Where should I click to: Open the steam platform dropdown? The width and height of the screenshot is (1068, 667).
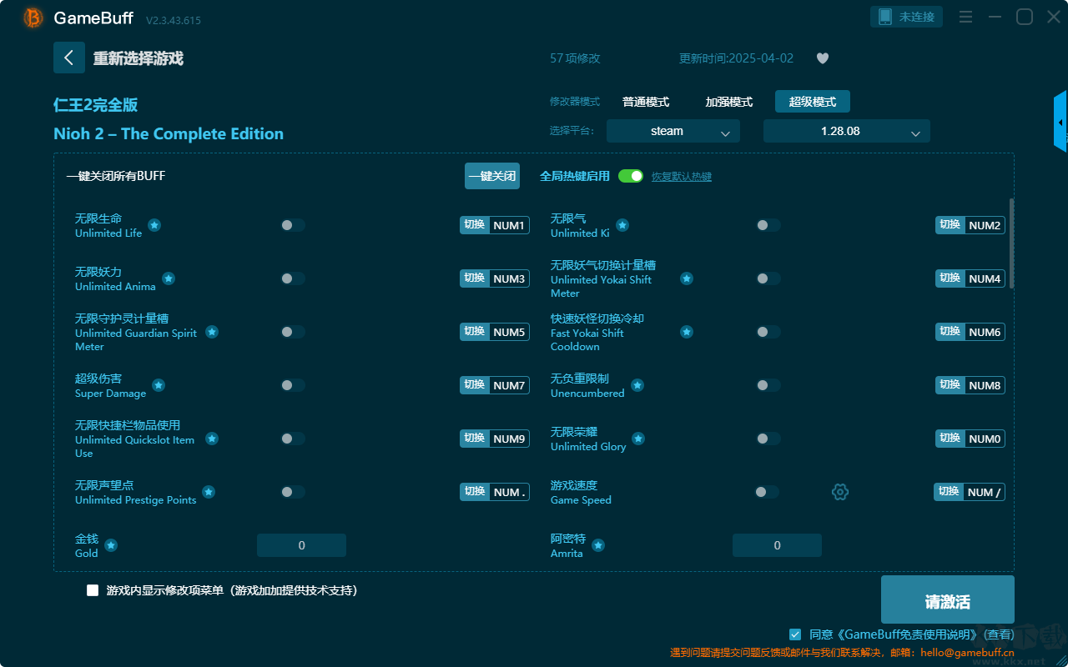coord(673,131)
